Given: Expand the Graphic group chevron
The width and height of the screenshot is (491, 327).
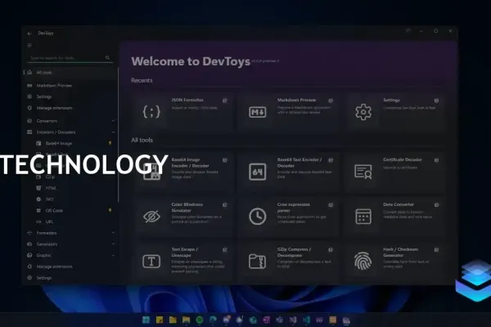Looking at the screenshot, I should point(113,255).
